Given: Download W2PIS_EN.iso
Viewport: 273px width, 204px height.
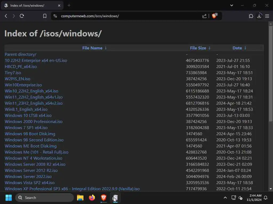Looking at the screenshot, I should pyautogui.click(x=17, y=79).
